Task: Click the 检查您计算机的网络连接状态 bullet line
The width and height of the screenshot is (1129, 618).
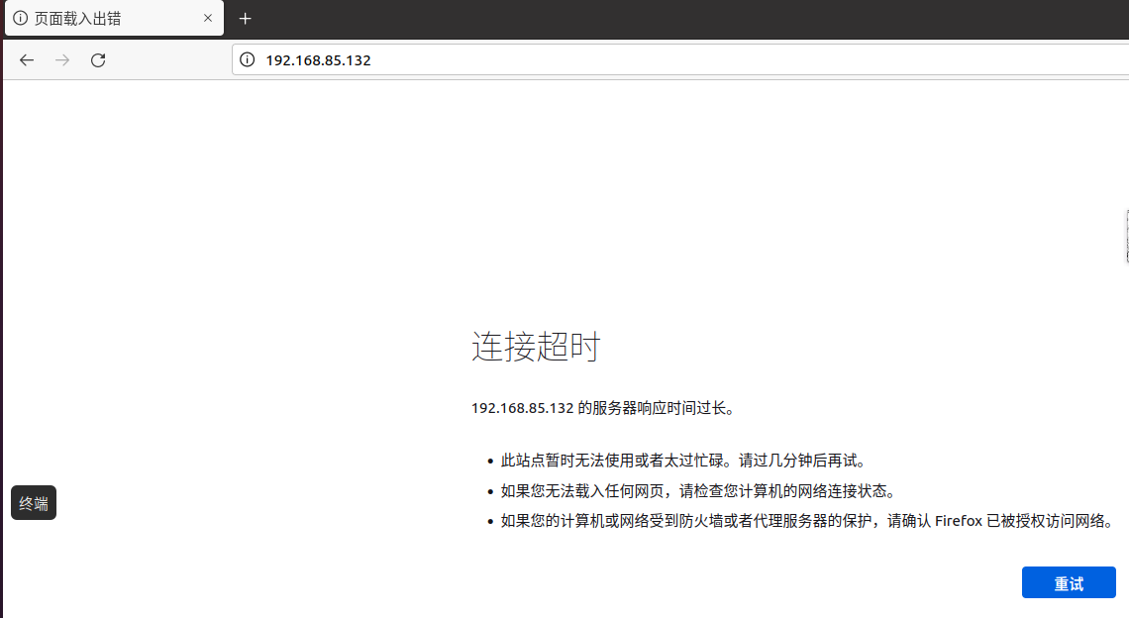Action: pyautogui.click(x=697, y=491)
